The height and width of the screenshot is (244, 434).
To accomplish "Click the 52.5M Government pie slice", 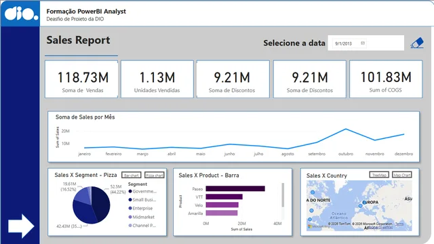I will (102, 203).
